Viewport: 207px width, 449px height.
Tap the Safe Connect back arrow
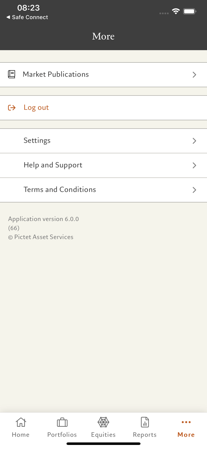point(8,17)
